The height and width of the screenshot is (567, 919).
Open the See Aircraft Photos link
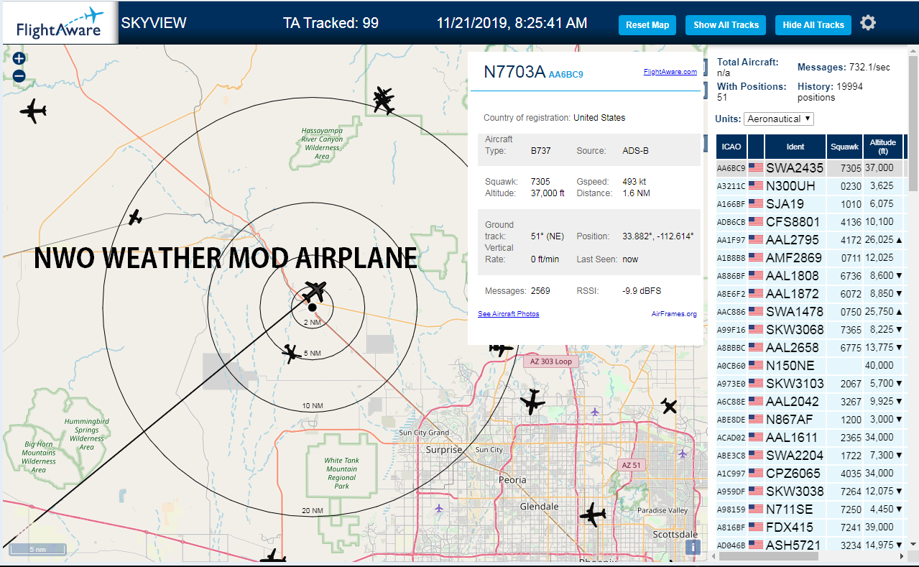[508, 314]
